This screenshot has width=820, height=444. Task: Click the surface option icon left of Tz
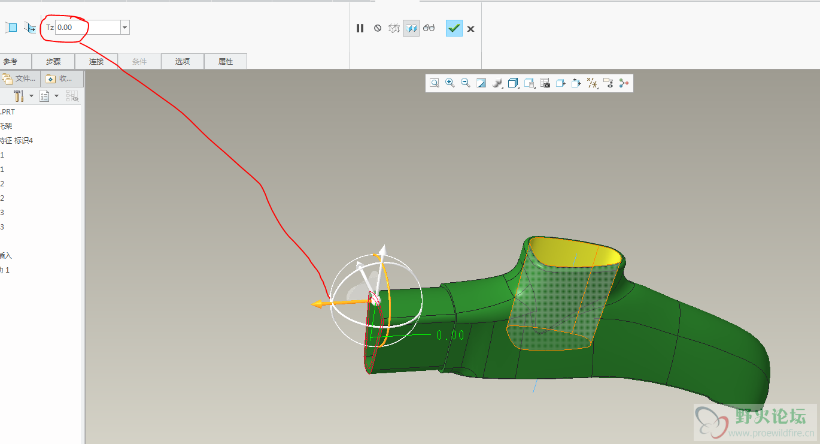pos(11,28)
